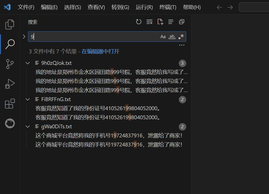The width and height of the screenshot is (269, 194).
Task: Collapse all search results
Action: tap(182, 22)
